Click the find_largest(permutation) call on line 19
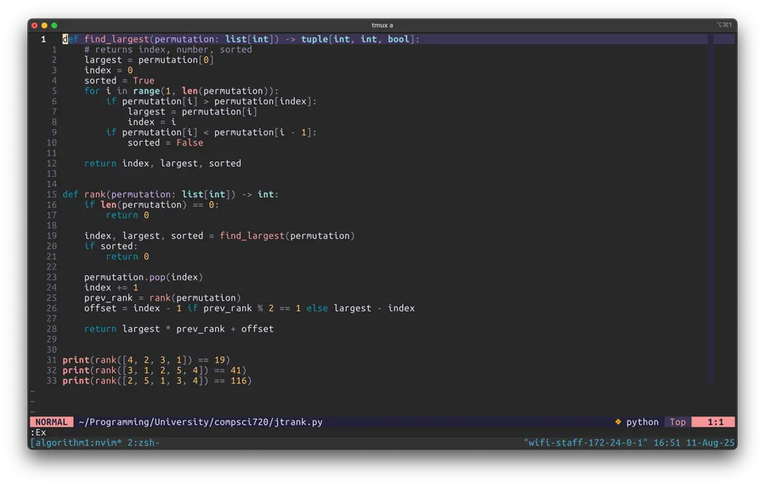765x486 pixels. 287,236
